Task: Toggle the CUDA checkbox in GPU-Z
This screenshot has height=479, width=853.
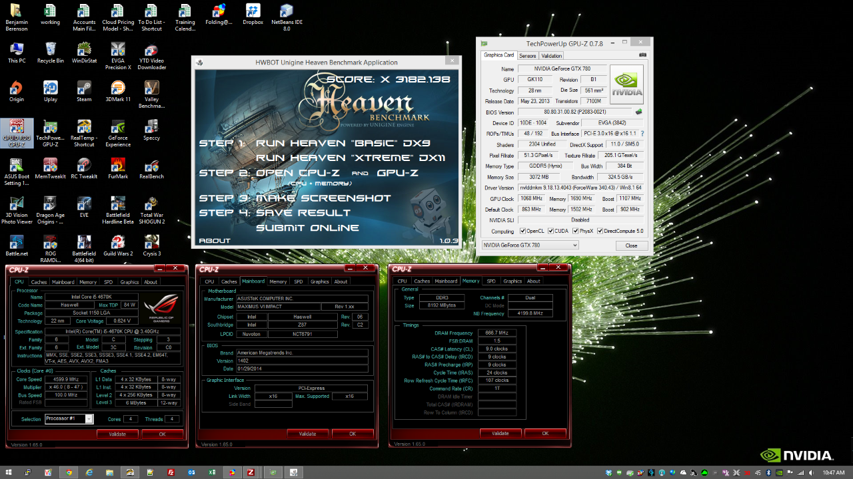Action: click(x=550, y=231)
